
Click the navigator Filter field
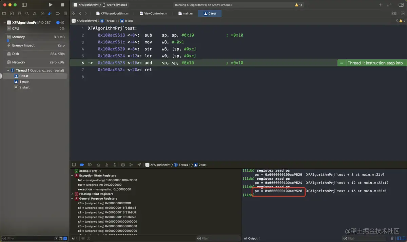34,238
